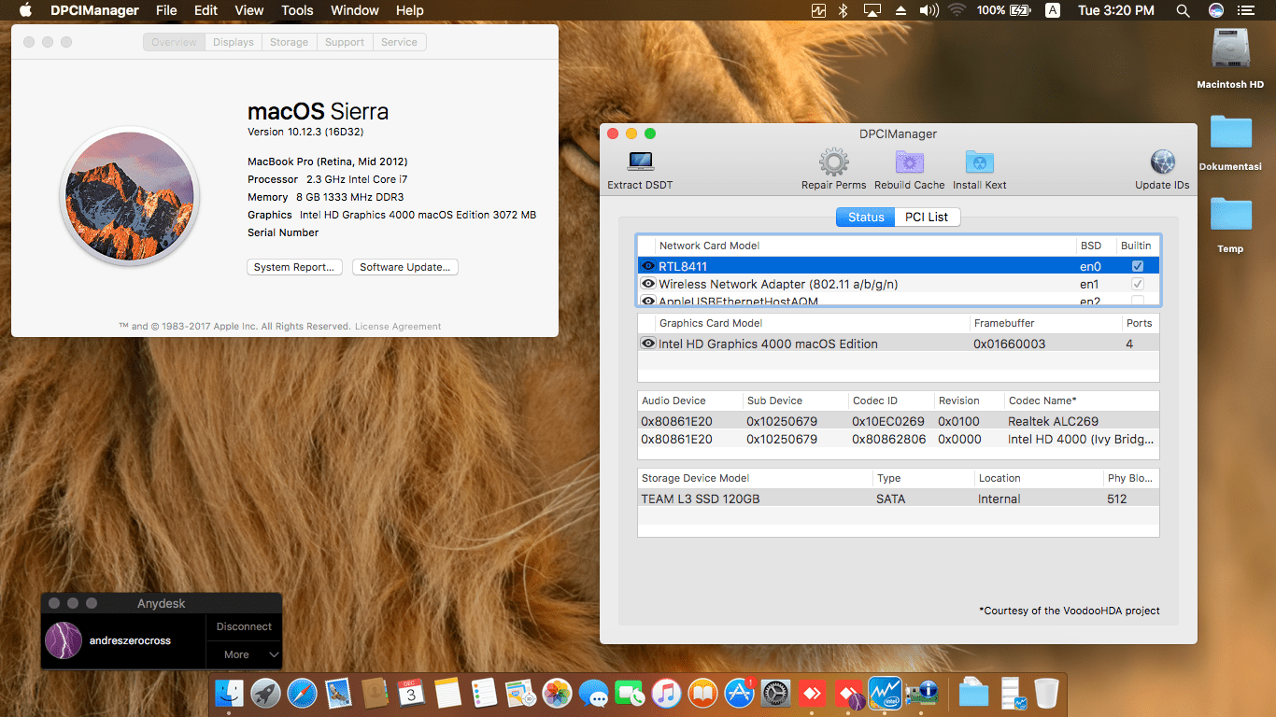Image resolution: width=1276 pixels, height=717 pixels.
Task: Click the Update IDs globe icon
Action: (x=1163, y=162)
